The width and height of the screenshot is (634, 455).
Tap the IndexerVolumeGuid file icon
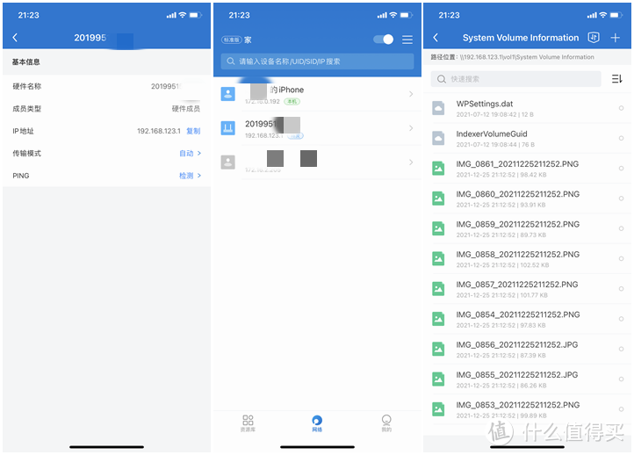pyautogui.click(x=438, y=138)
